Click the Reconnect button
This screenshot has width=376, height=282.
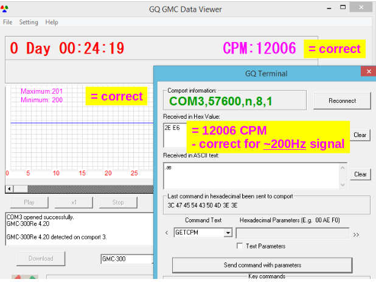(342, 100)
